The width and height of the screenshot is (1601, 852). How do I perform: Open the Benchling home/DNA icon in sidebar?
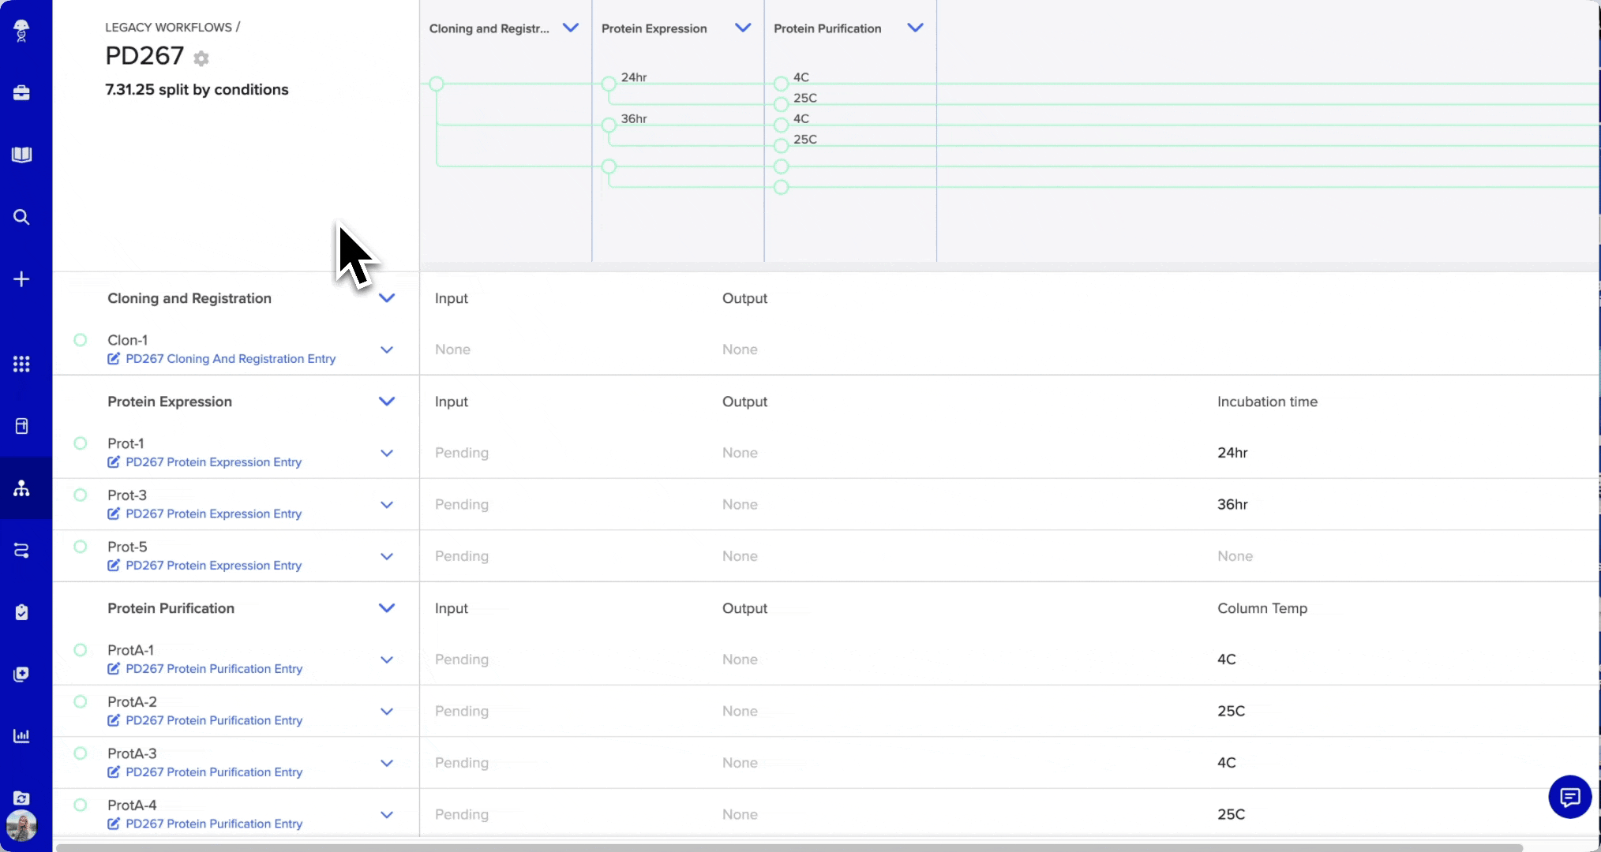click(x=21, y=31)
